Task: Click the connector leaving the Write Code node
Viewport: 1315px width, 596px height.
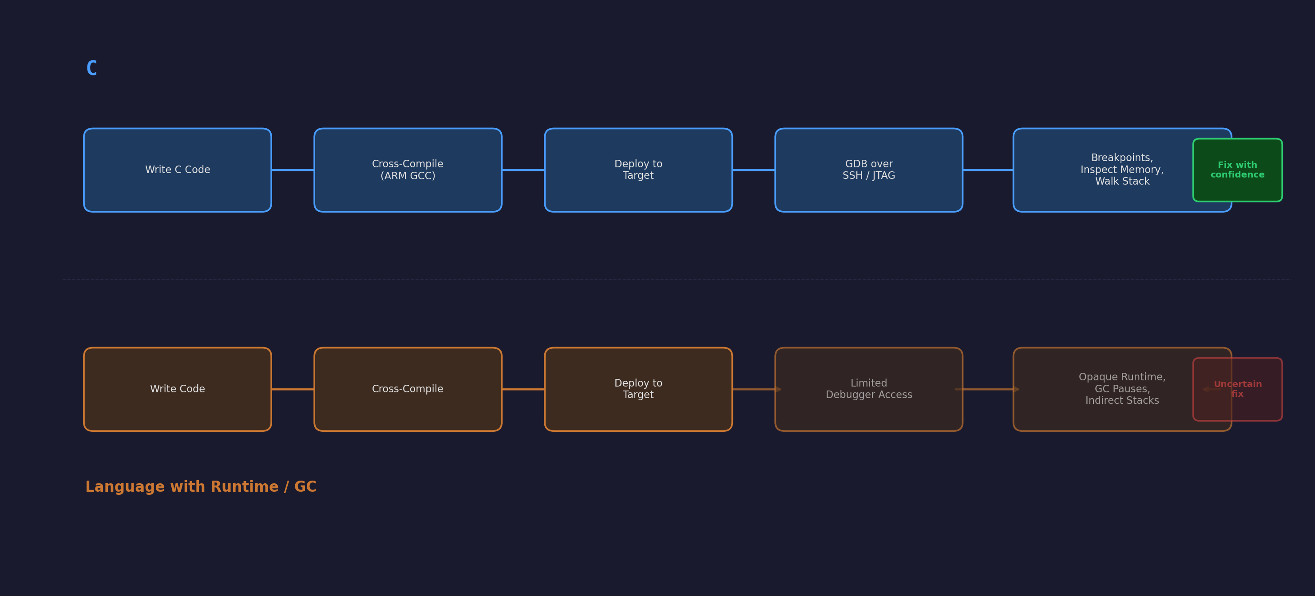Action: 293,389
